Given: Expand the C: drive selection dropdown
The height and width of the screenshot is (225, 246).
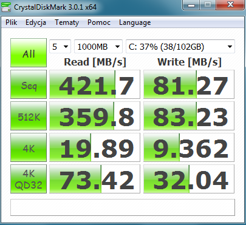Looking at the screenshot, I should point(180,47).
